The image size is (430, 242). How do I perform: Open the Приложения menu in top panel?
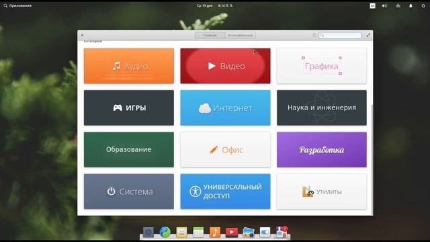coord(17,5)
